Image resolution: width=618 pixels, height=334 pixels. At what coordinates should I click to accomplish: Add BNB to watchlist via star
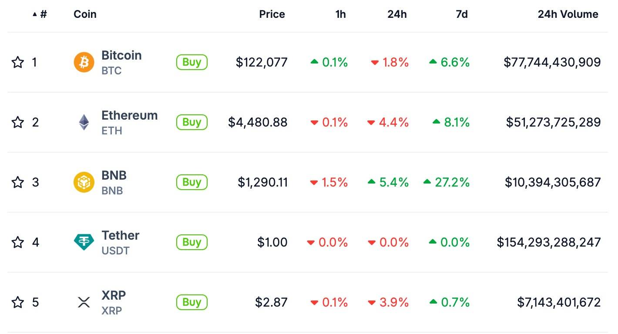point(17,182)
